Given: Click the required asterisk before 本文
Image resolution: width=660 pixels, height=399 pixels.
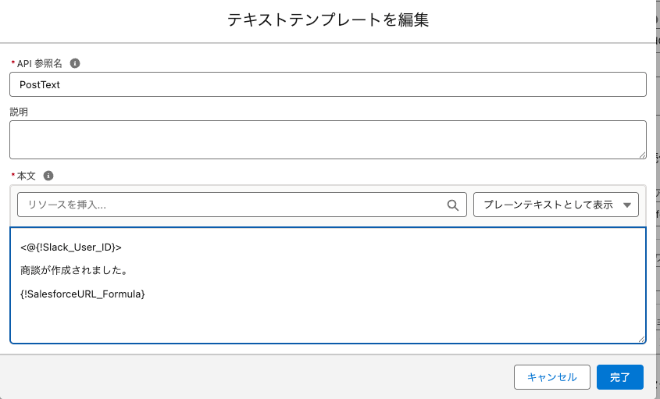Looking at the screenshot, I should (x=12, y=176).
